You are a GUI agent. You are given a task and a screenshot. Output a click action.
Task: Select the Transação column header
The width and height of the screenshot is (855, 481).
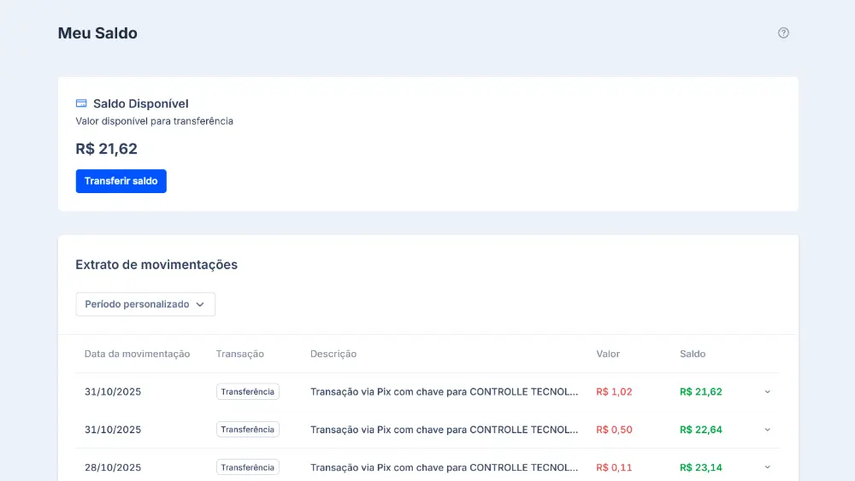tap(240, 354)
